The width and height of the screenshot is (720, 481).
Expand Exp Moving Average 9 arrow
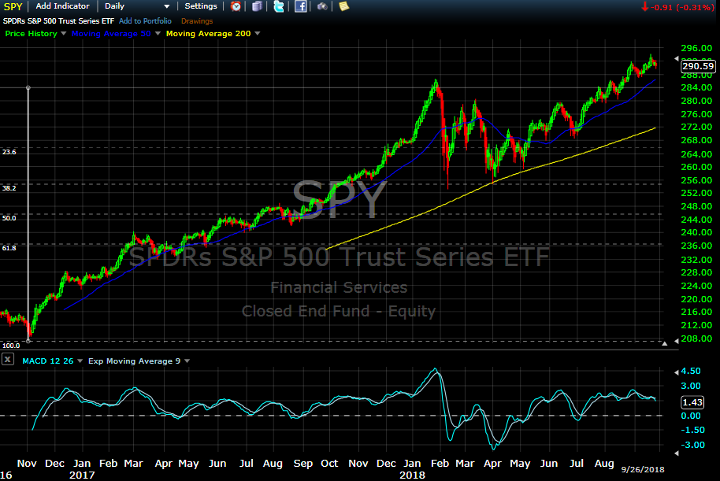coord(187,361)
